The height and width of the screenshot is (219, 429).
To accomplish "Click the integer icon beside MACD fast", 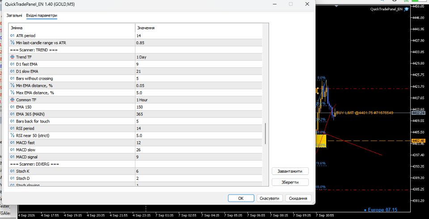I will (13, 143).
